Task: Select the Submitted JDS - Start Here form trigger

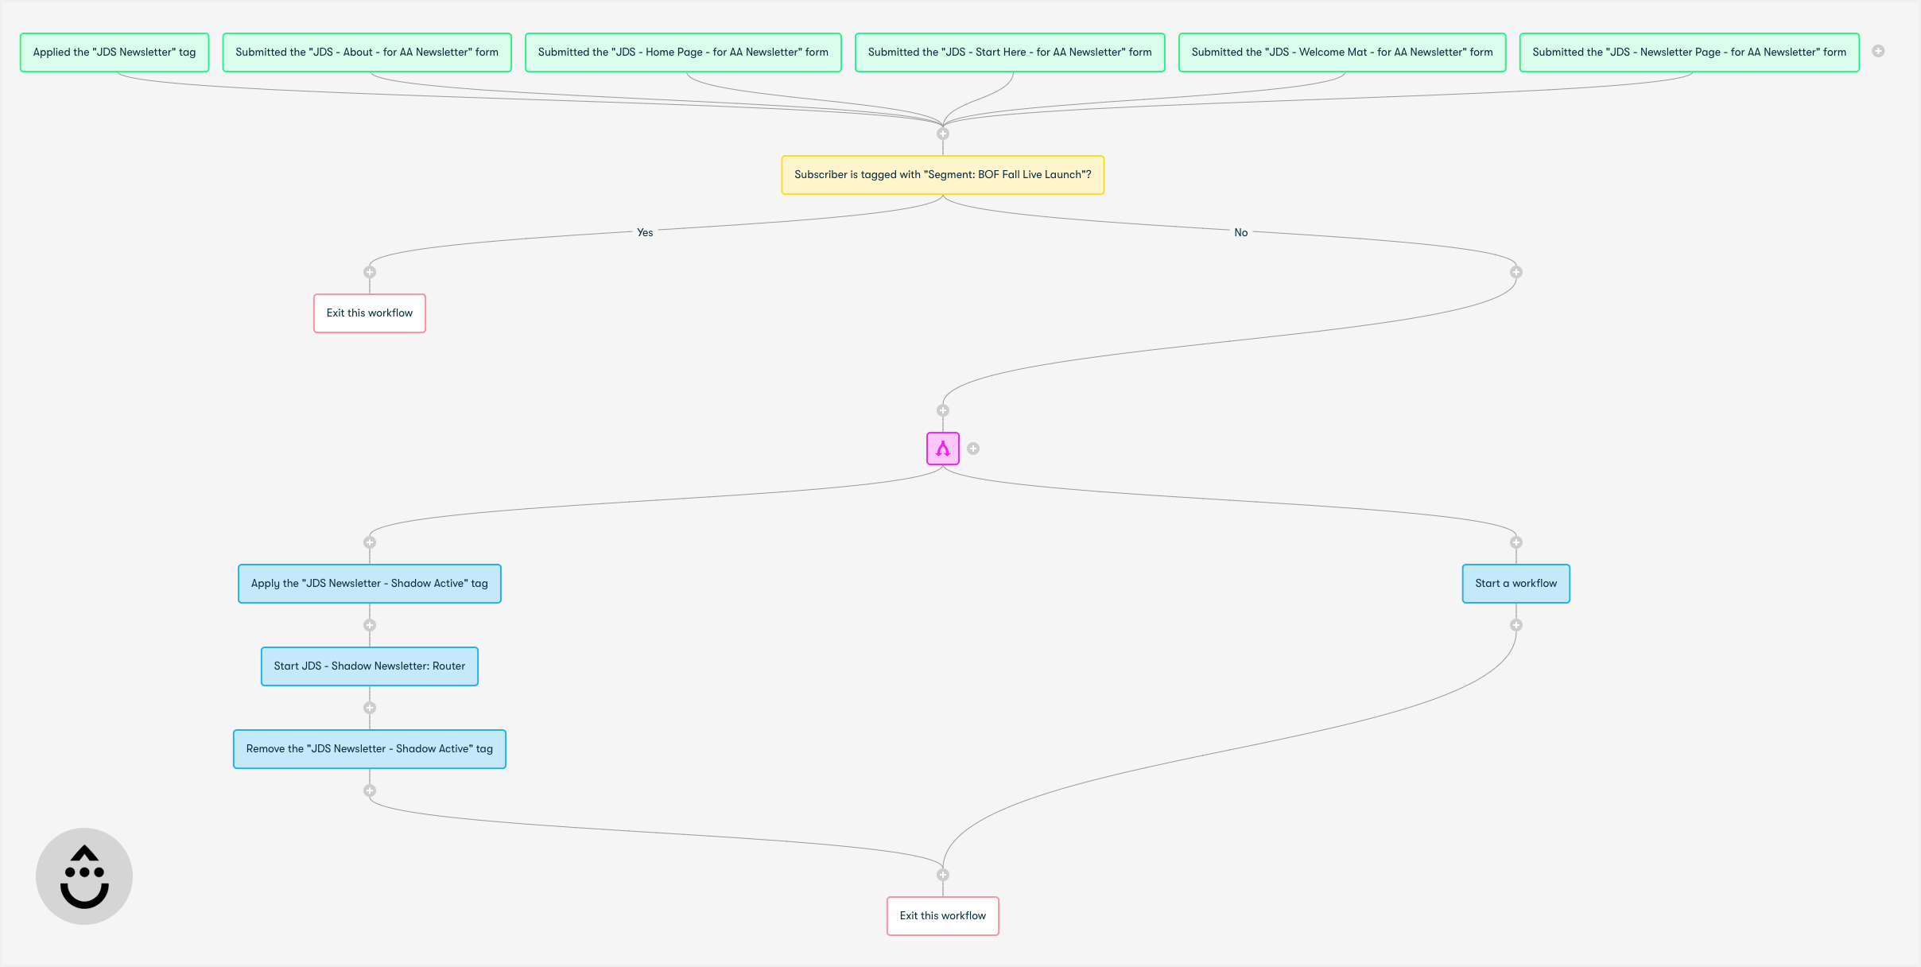Action: pyautogui.click(x=1009, y=52)
